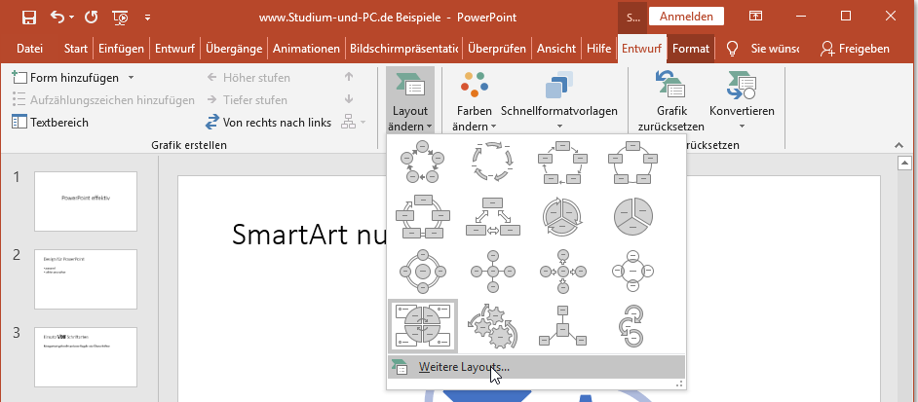The width and height of the screenshot is (918, 402).
Task: Select the highlighted cycle matrix layout
Action: tap(423, 325)
